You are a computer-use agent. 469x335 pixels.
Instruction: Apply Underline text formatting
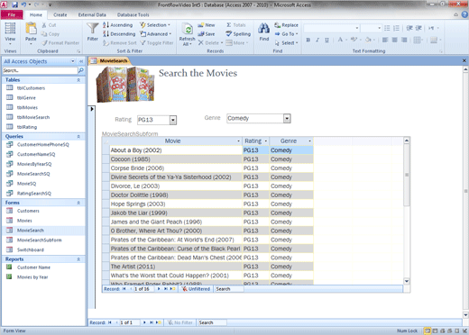point(326,40)
